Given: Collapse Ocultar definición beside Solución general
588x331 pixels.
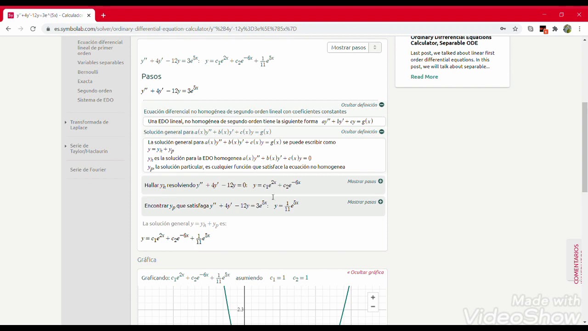Looking at the screenshot, I should coord(362,131).
